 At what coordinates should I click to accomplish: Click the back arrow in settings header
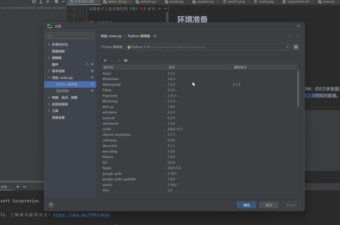[290, 36]
